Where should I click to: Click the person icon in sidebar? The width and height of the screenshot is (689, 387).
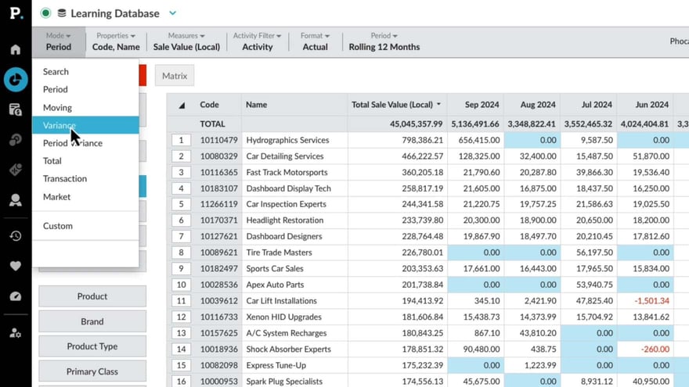[x=15, y=200]
